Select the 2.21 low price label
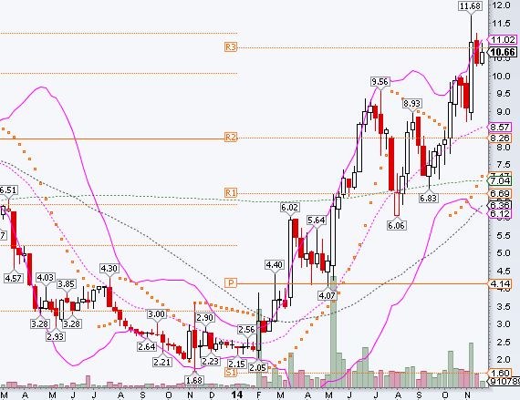This screenshot has height=400, width=520. coord(162,362)
